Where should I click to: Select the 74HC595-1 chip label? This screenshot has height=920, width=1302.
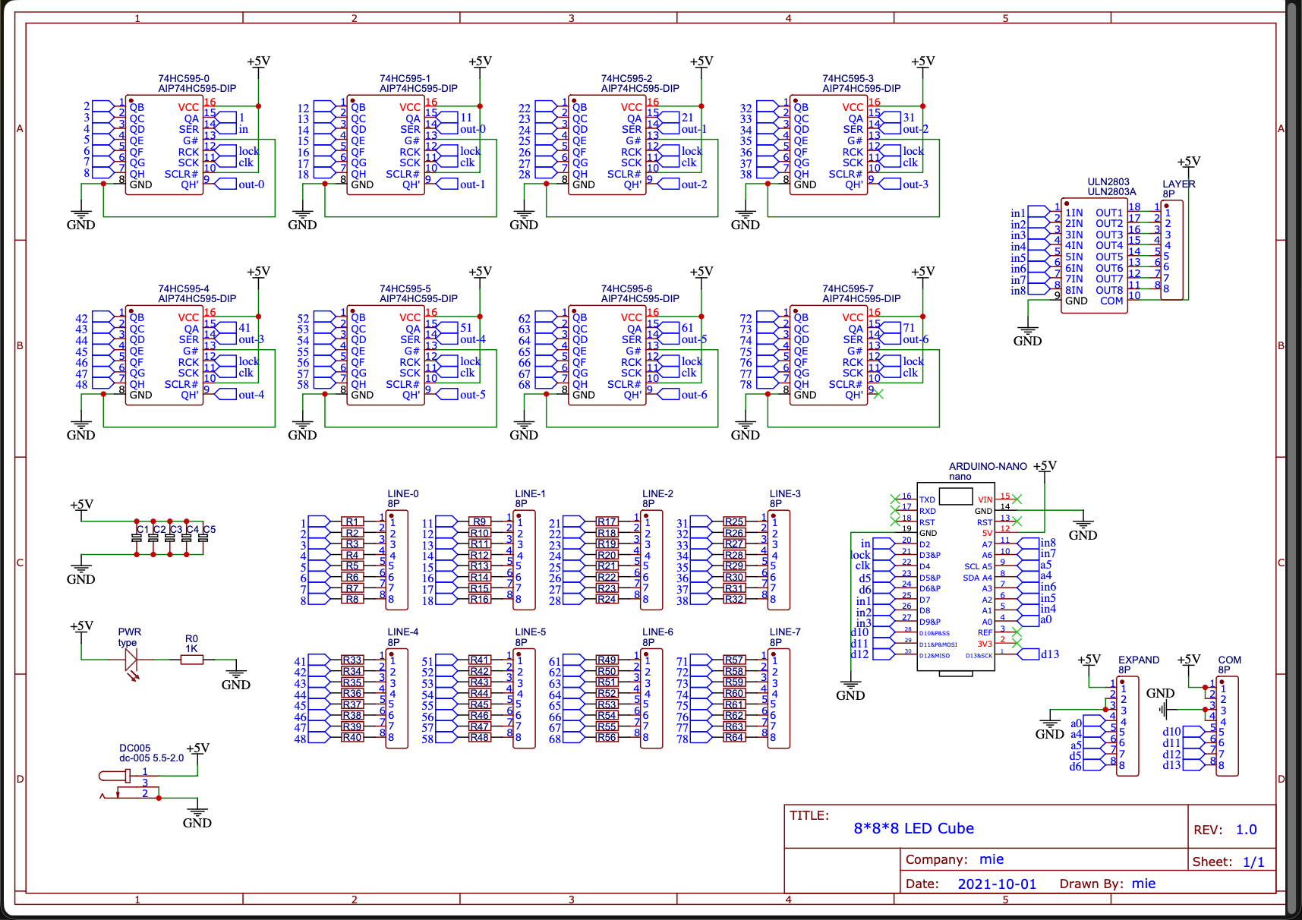point(405,78)
